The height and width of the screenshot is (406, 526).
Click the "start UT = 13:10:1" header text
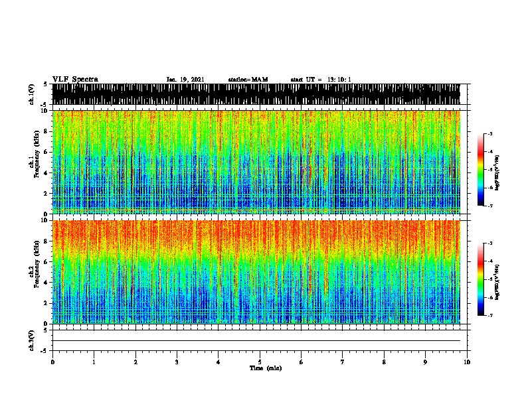pos(321,80)
